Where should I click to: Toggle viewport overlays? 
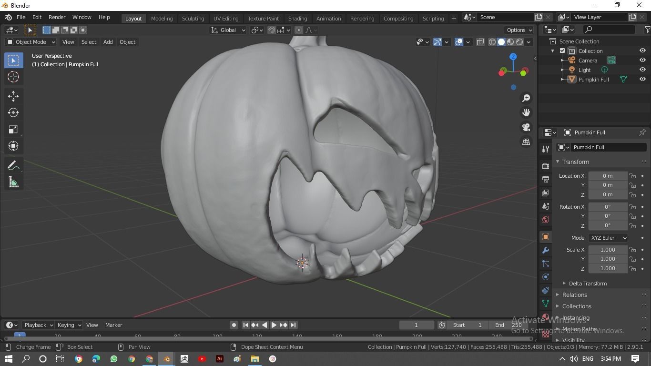coord(459,42)
